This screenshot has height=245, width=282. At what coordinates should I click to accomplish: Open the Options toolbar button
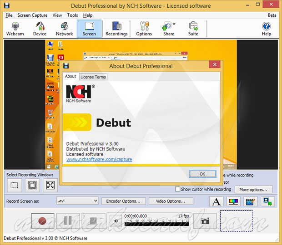(x=144, y=29)
